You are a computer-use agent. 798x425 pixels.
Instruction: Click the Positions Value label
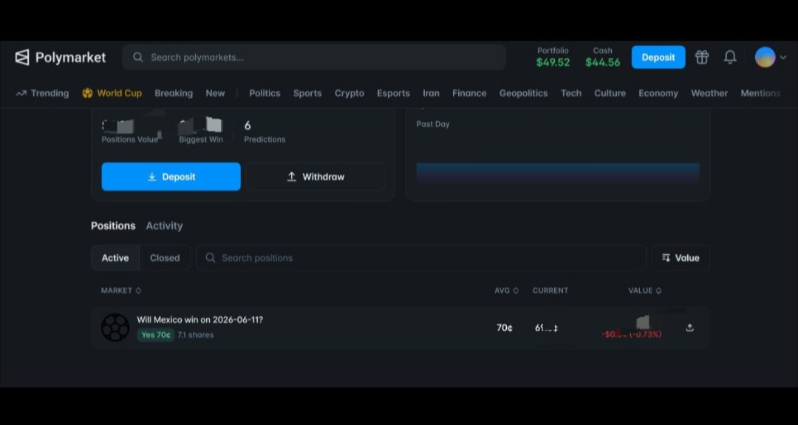click(x=130, y=140)
